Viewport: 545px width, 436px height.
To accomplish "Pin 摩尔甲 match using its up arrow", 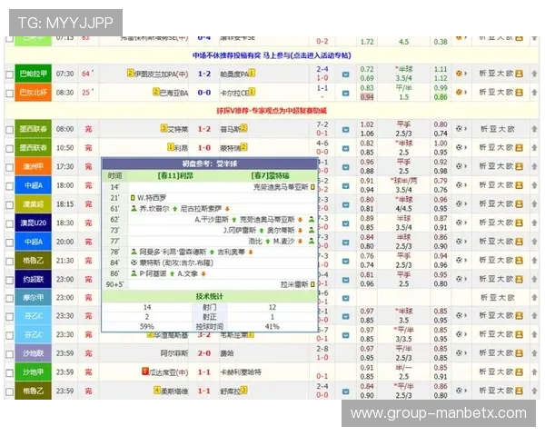I will click(x=534, y=298).
